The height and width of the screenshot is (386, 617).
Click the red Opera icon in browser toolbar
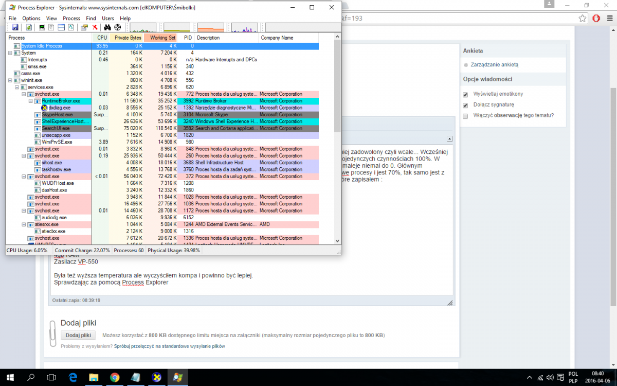(596, 18)
